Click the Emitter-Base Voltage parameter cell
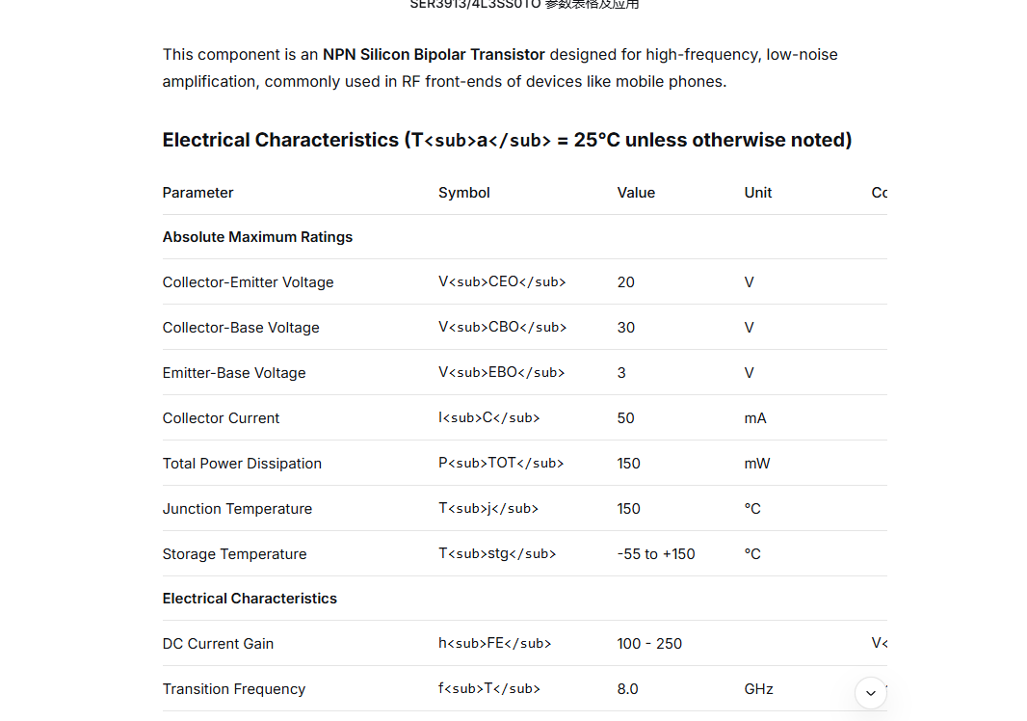 point(234,373)
